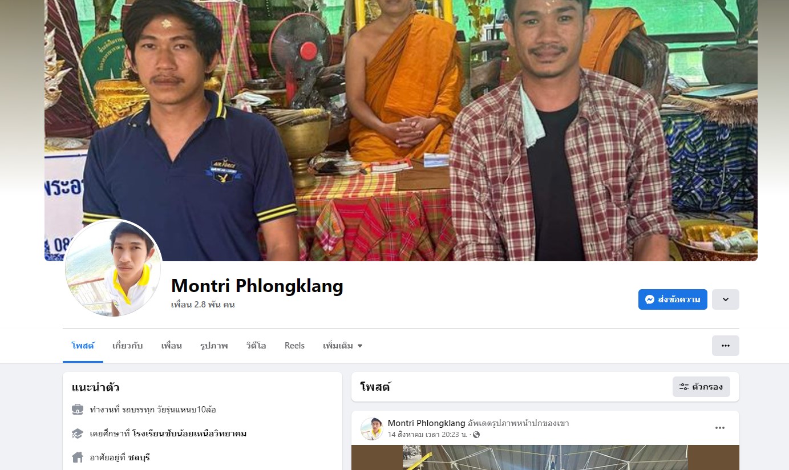Click the small post author avatar

click(371, 429)
